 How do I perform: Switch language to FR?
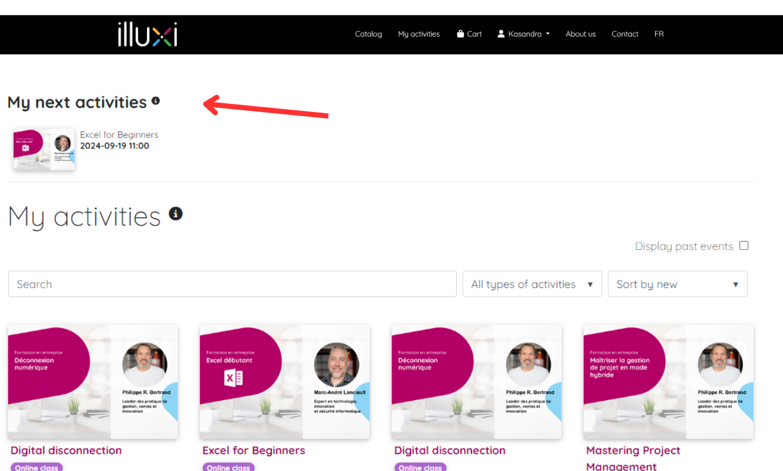[x=659, y=34]
